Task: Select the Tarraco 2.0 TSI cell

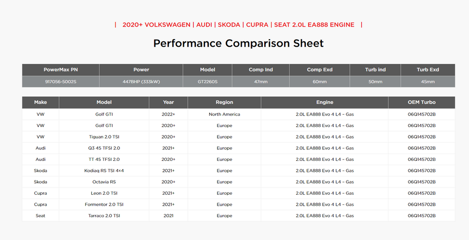Action: click(x=104, y=216)
